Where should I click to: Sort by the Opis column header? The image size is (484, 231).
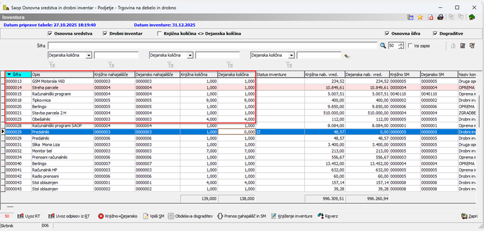click(62, 74)
